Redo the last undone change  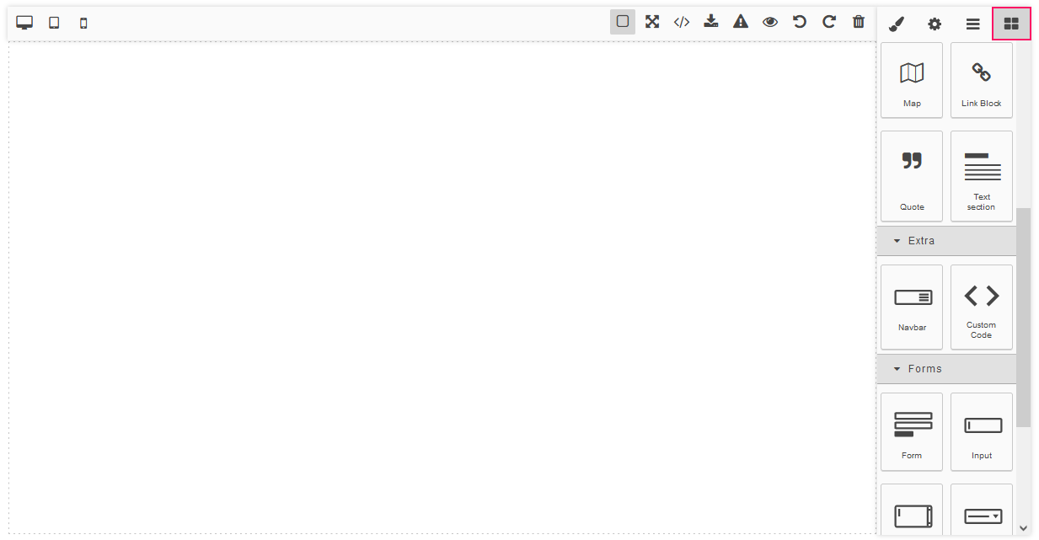pyautogui.click(x=829, y=22)
